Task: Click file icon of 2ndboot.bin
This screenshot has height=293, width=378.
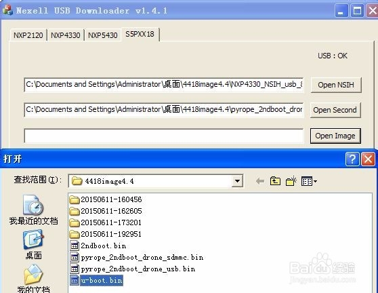Action: (x=75, y=246)
